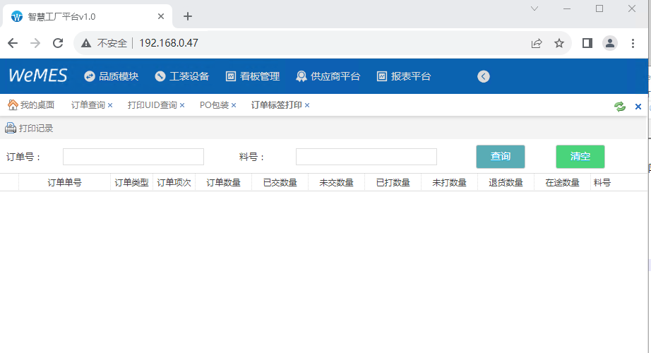Click the 打印记录 printer icon
The width and height of the screenshot is (651, 353).
[11, 128]
